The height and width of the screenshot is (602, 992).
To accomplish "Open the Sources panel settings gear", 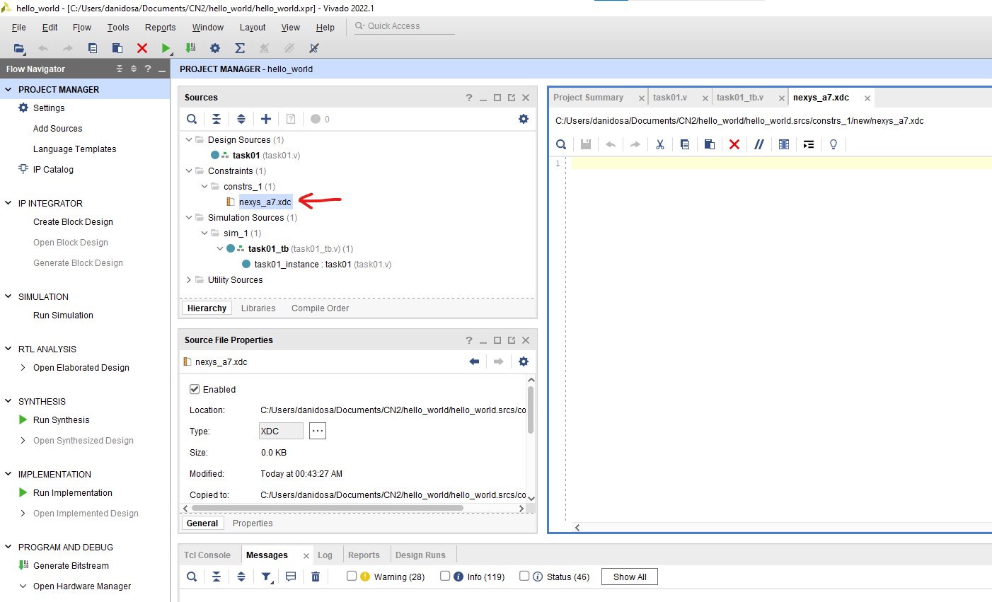I will (x=524, y=119).
